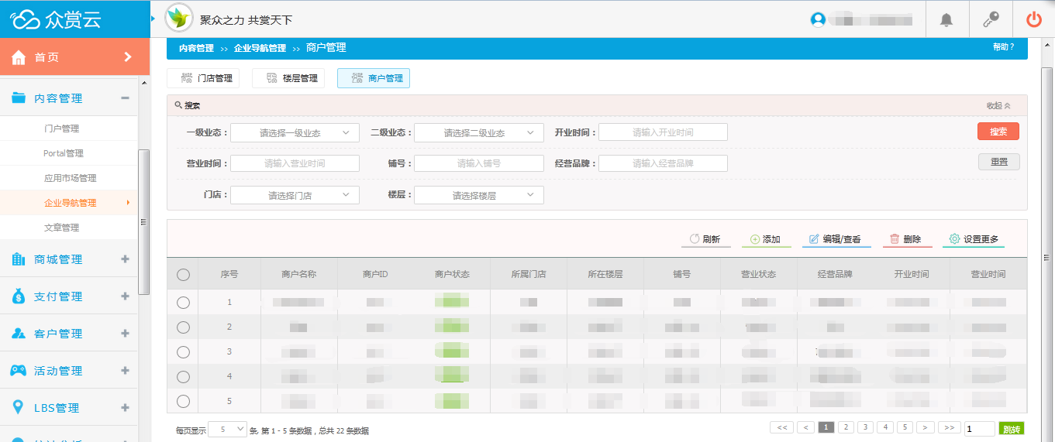Click the 商城管理 building icon
This screenshot has height=442, width=1055.
(19, 259)
